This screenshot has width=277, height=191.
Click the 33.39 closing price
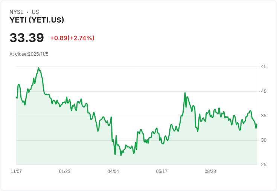[27, 38]
